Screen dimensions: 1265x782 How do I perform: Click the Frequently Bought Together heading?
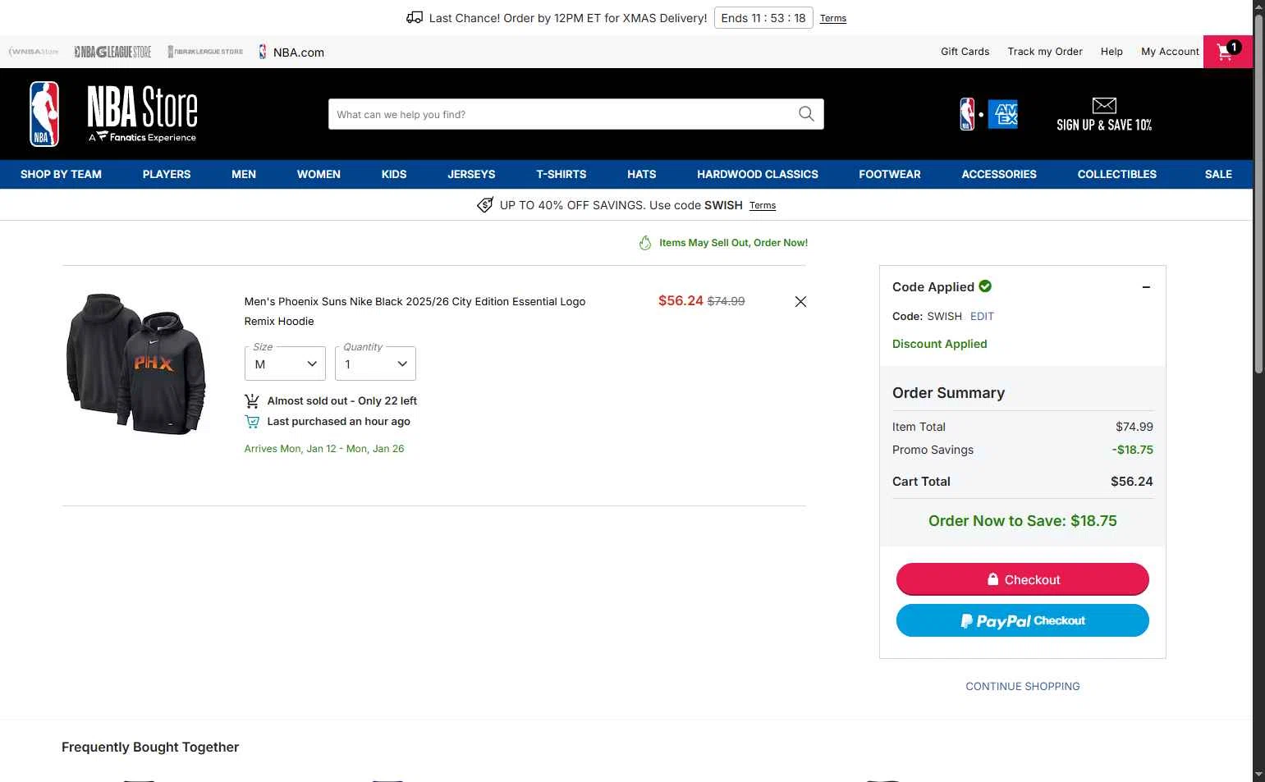pos(150,747)
